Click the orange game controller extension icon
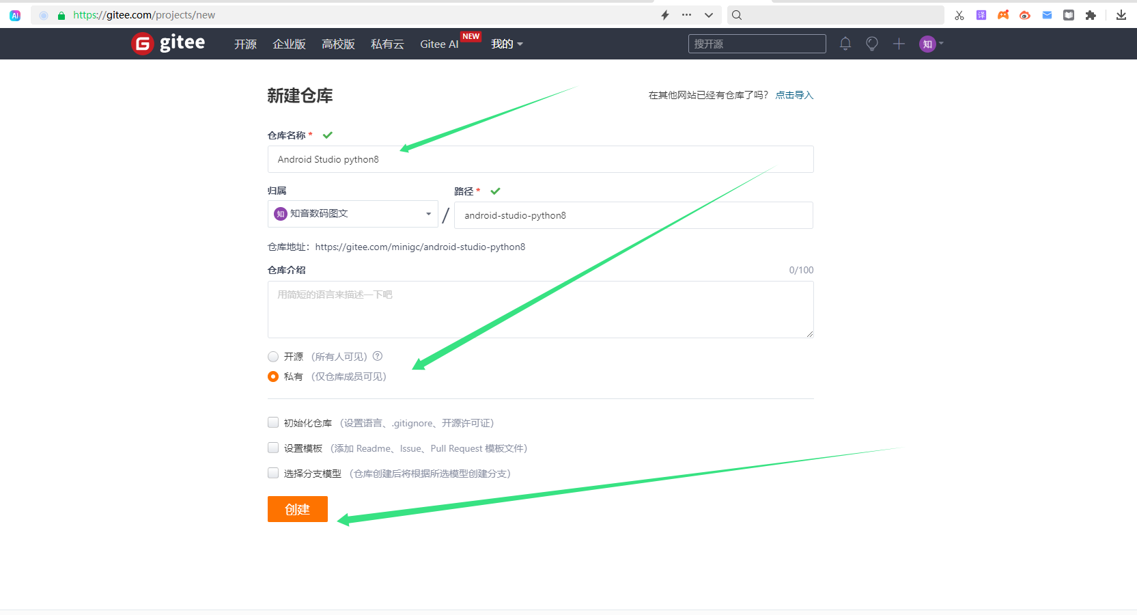1137x615 pixels. point(1003,15)
